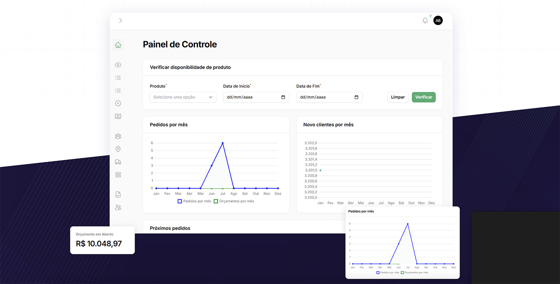Open calendar picker for Data de Fim
Screen dimensions: 560x284
pos(357,97)
